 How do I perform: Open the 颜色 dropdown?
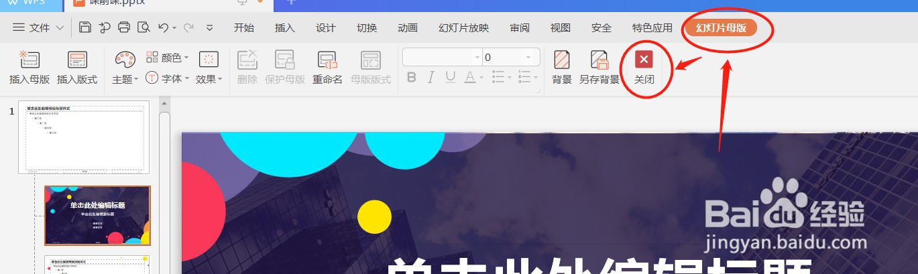click(x=168, y=58)
